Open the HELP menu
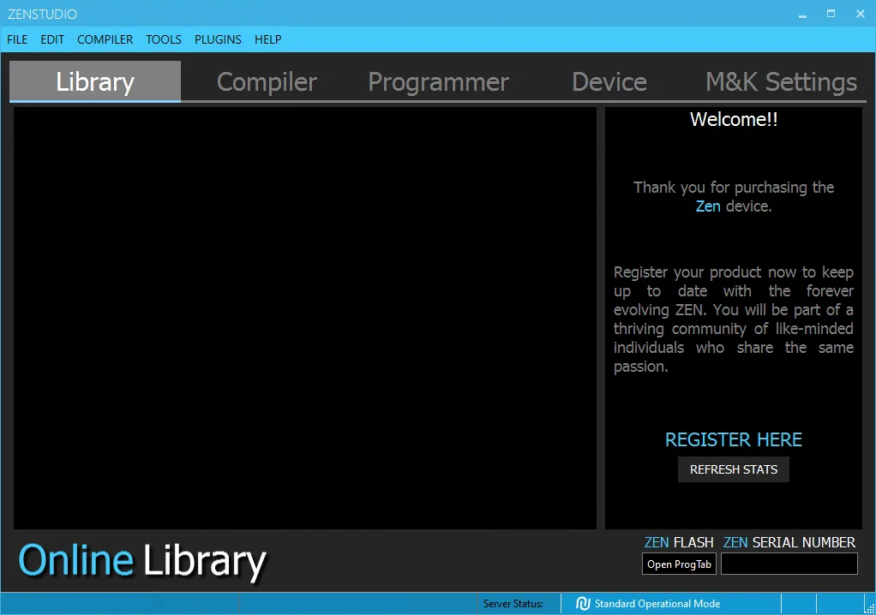The image size is (876, 615). (x=268, y=39)
